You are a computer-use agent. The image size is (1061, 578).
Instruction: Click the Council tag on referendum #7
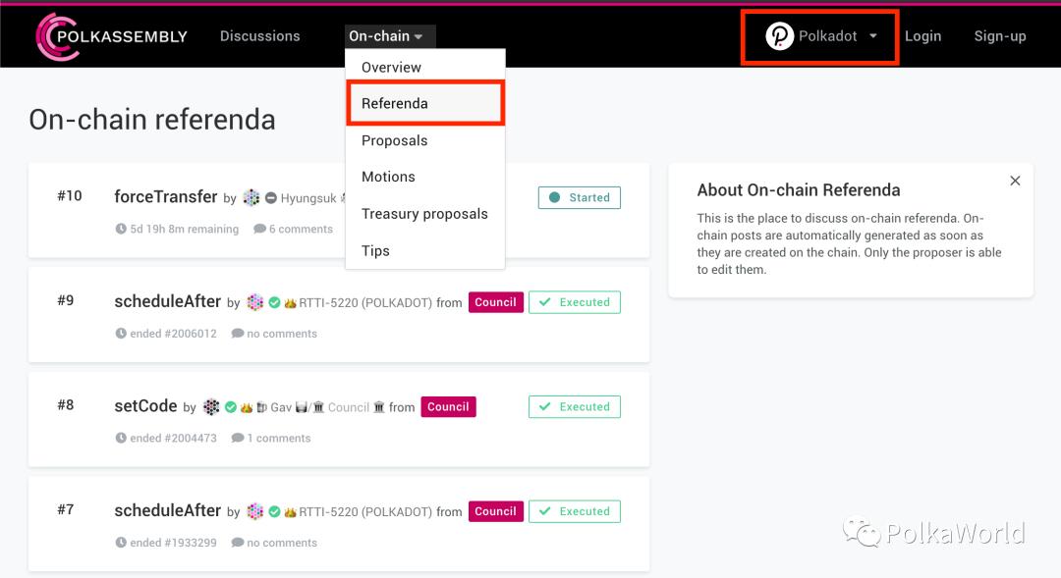(495, 511)
